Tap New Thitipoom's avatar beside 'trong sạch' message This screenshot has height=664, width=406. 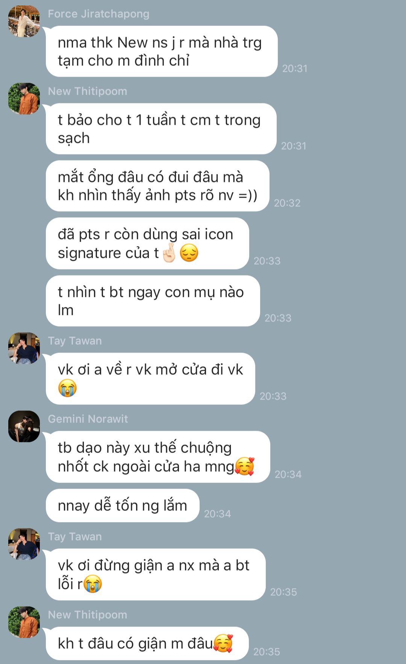(24, 98)
